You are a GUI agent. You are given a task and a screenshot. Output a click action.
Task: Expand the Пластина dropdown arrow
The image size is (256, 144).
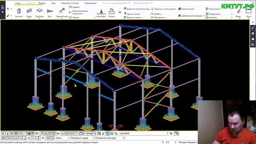pos(39,18)
